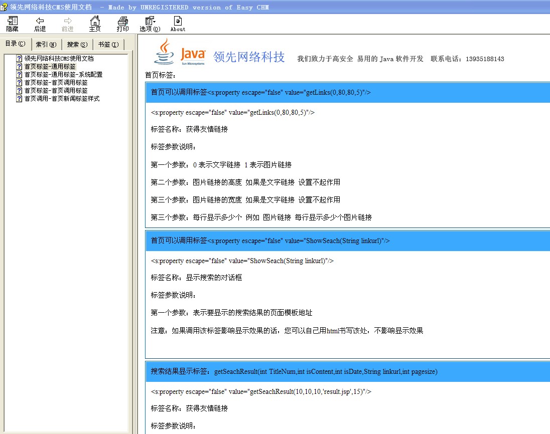
Task: Go to home with 主页 icon
Action: tap(95, 24)
